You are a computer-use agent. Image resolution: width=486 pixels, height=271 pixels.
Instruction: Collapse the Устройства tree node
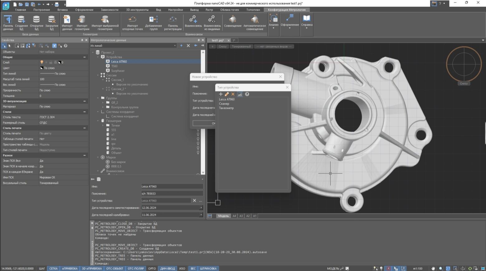pos(98,57)
